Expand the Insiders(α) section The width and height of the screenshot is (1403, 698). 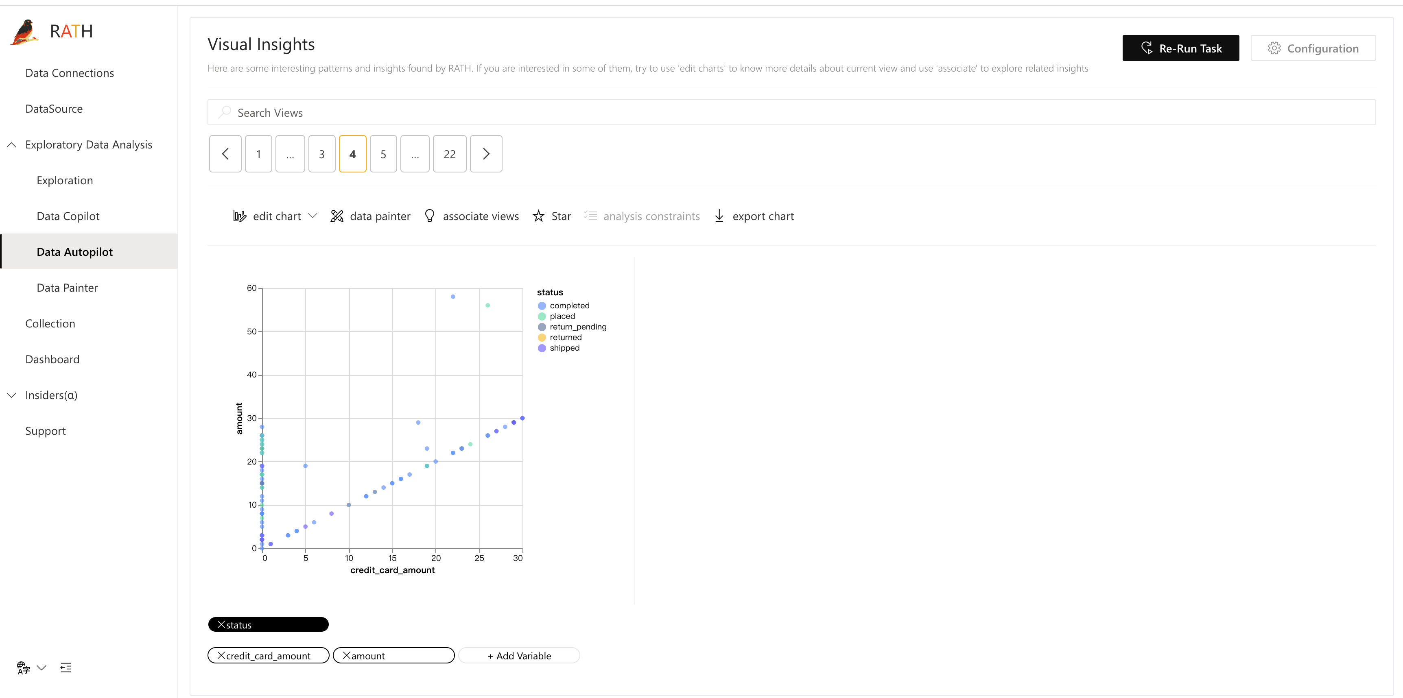(x=11, y=395)
